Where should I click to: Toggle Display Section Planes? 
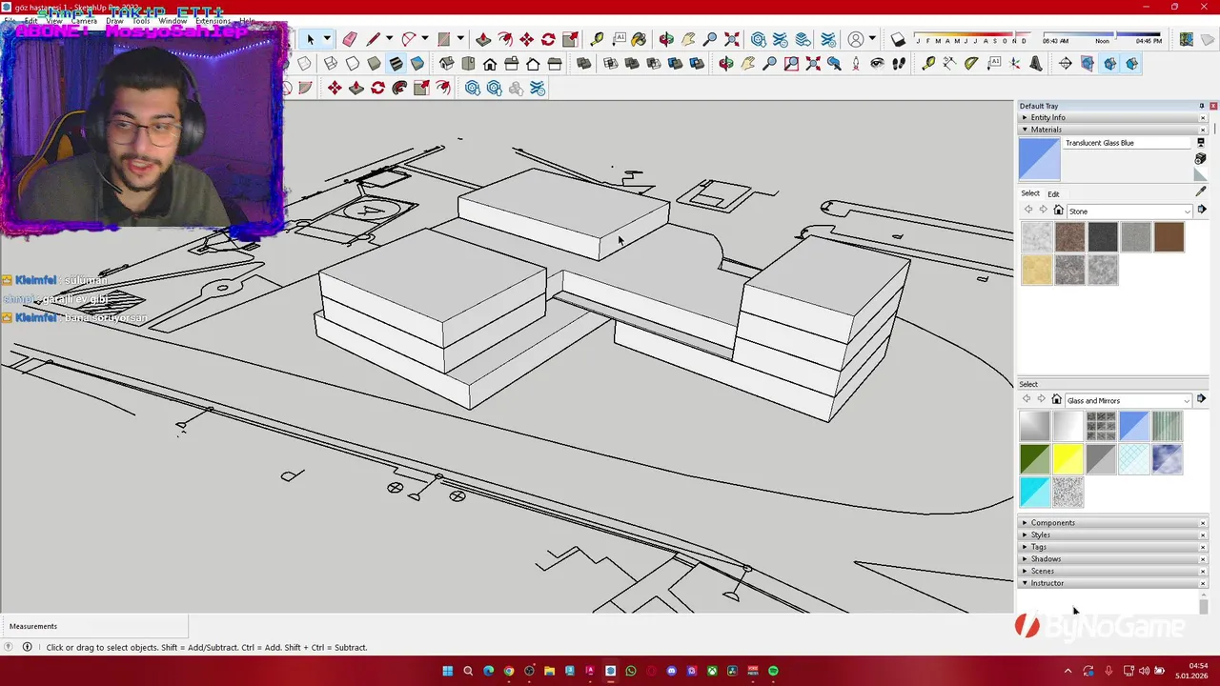1088,64
